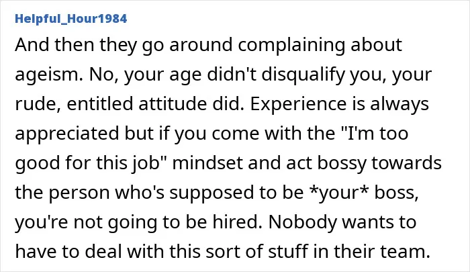Click the word "bossy" in the comment

342,163
